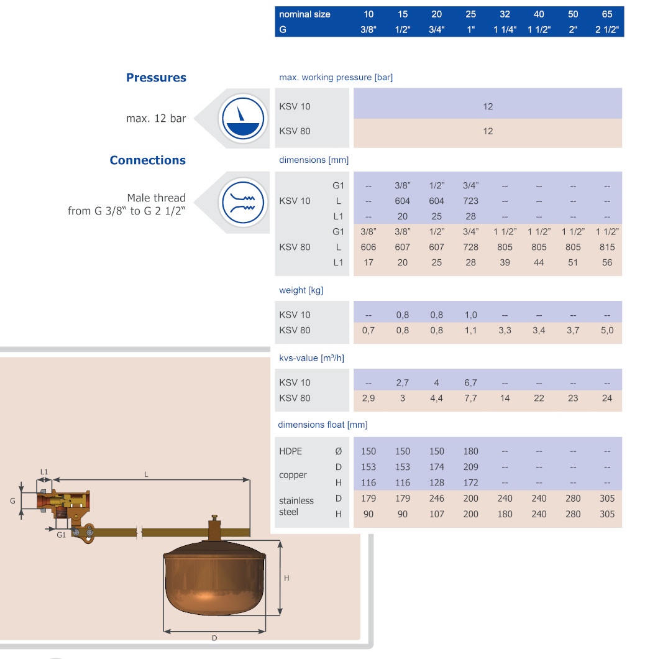Image resolution: width=645 pixels, height=659 pixels.
Task: Click the 815 length value for KSV 80
Action: point(606,247)
